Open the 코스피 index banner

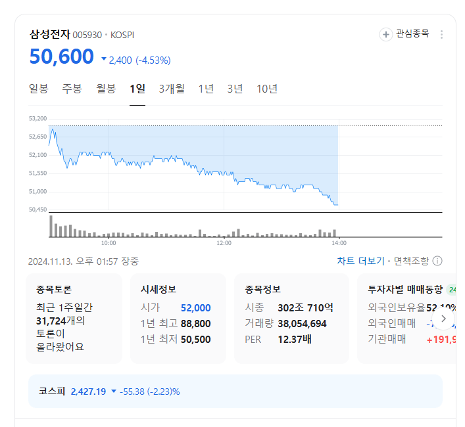(235, 392)
